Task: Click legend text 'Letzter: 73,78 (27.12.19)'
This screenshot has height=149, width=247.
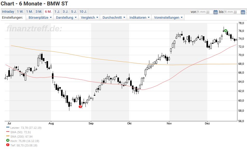Action: coord(26,128)
